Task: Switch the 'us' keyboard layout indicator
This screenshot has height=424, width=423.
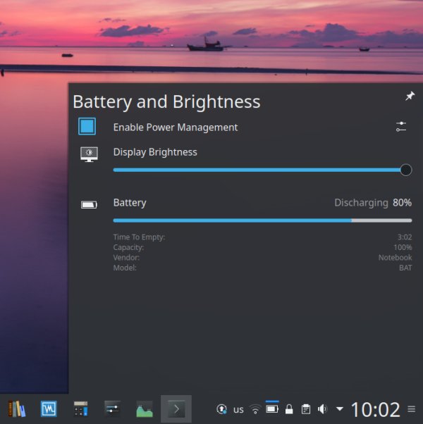Action: coord(238,409)
